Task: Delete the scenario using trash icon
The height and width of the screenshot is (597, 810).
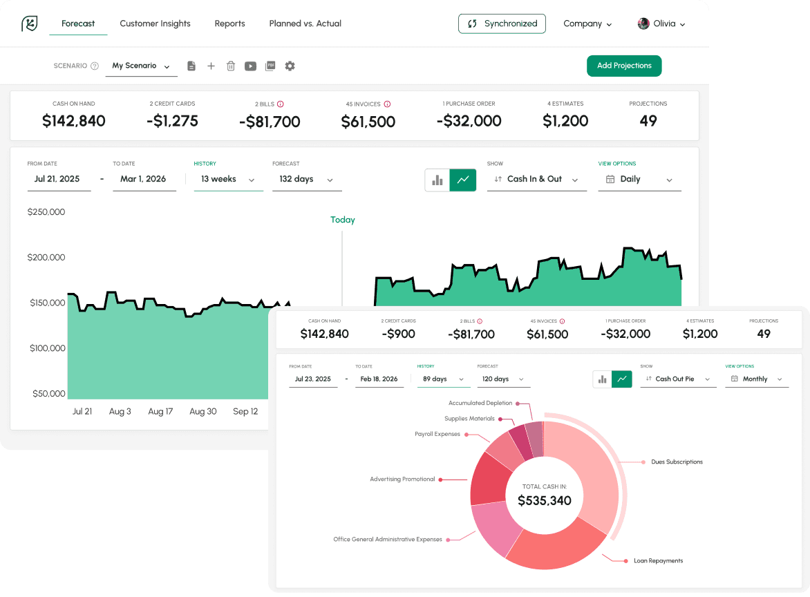Action: (x=231, y=66)
